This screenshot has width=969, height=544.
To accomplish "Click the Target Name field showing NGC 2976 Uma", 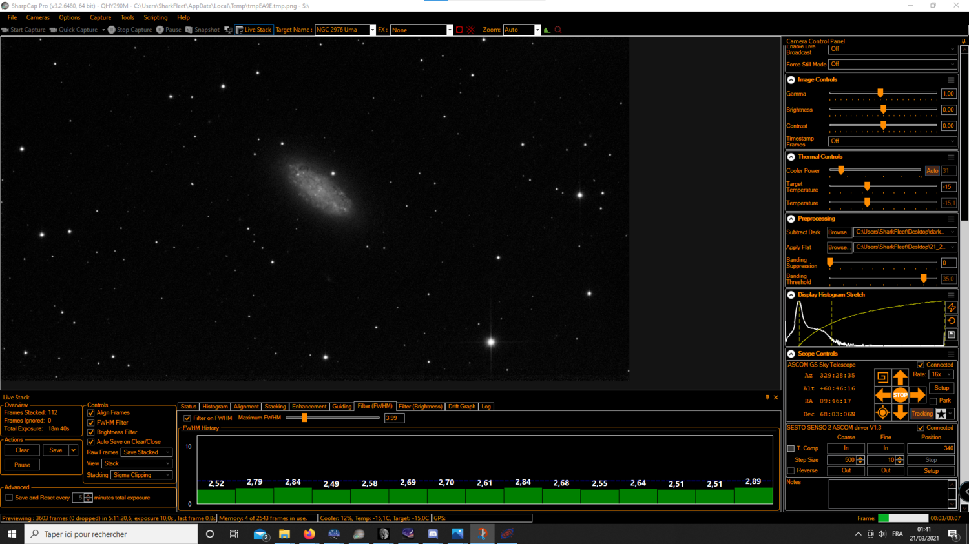I will pyautogui.click(x=342, y=30).
